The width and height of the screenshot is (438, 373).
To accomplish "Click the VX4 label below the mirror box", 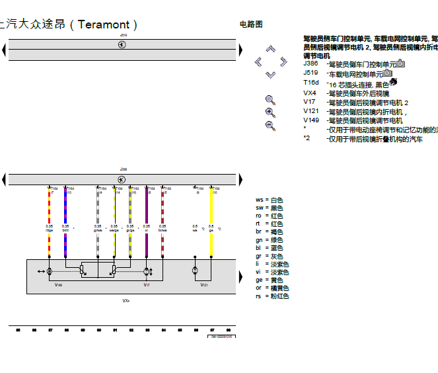I will click(x=126, y=300).
